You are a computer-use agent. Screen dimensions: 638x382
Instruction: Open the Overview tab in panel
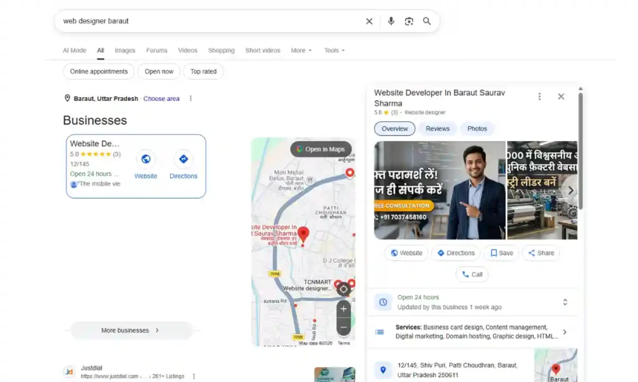click(394, 128)
